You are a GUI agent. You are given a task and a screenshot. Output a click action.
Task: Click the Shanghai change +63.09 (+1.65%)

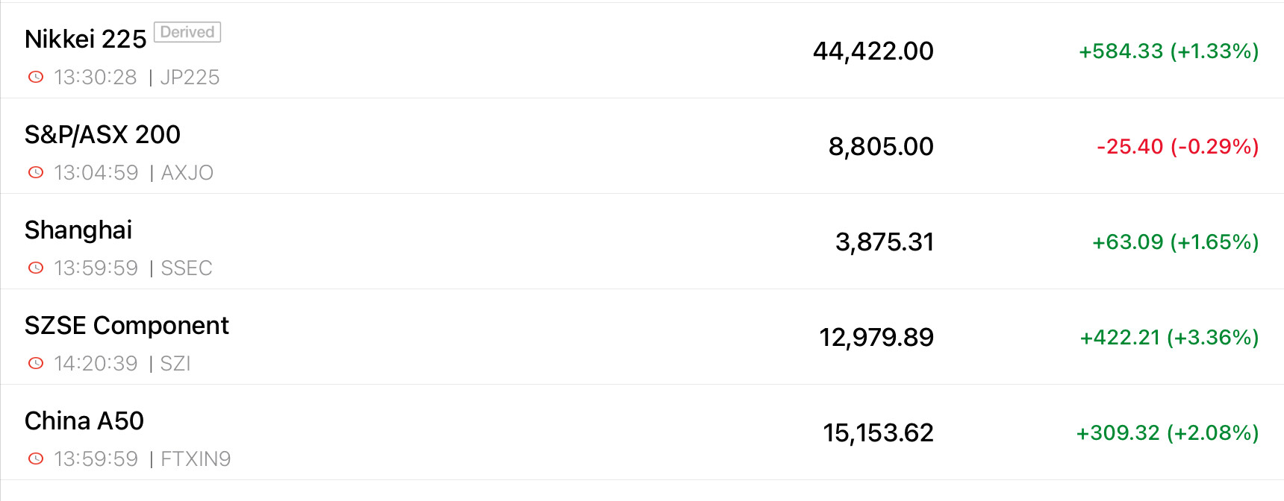[1175, 242]
